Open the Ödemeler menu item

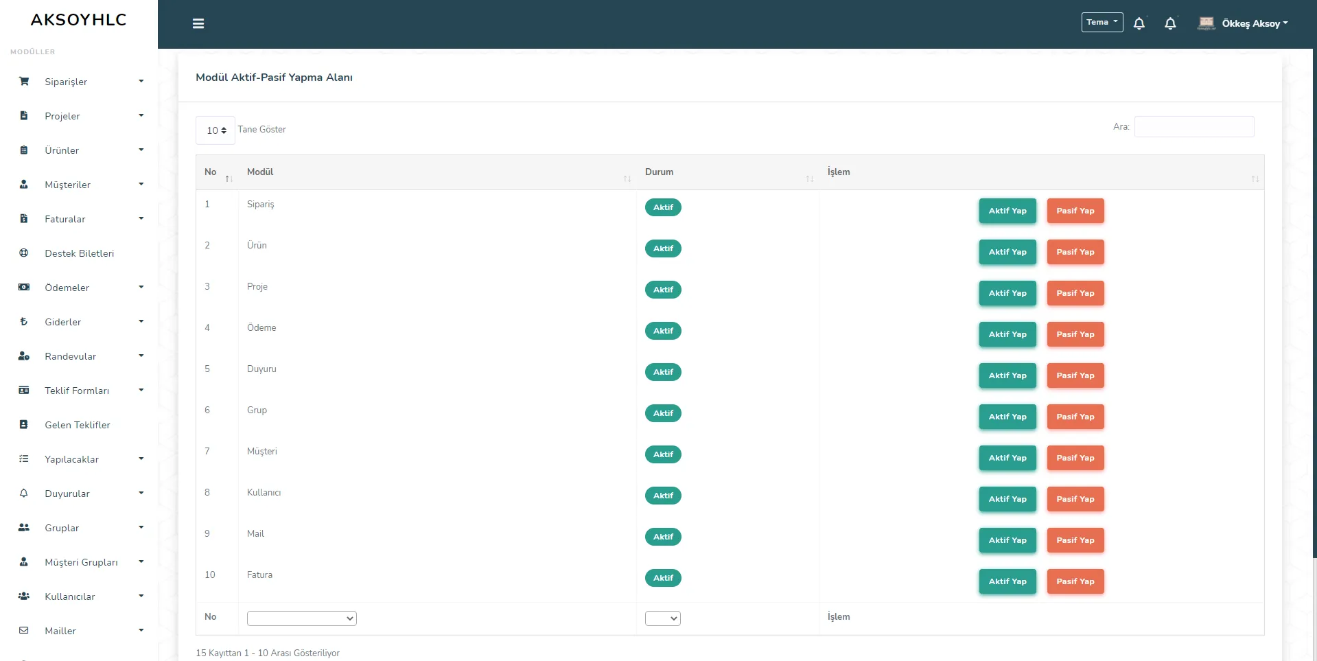point(79,288)
